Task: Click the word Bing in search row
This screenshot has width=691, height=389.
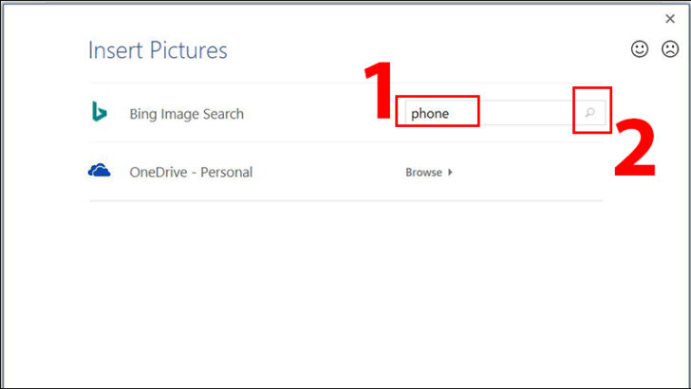Action: pos(143,114)
